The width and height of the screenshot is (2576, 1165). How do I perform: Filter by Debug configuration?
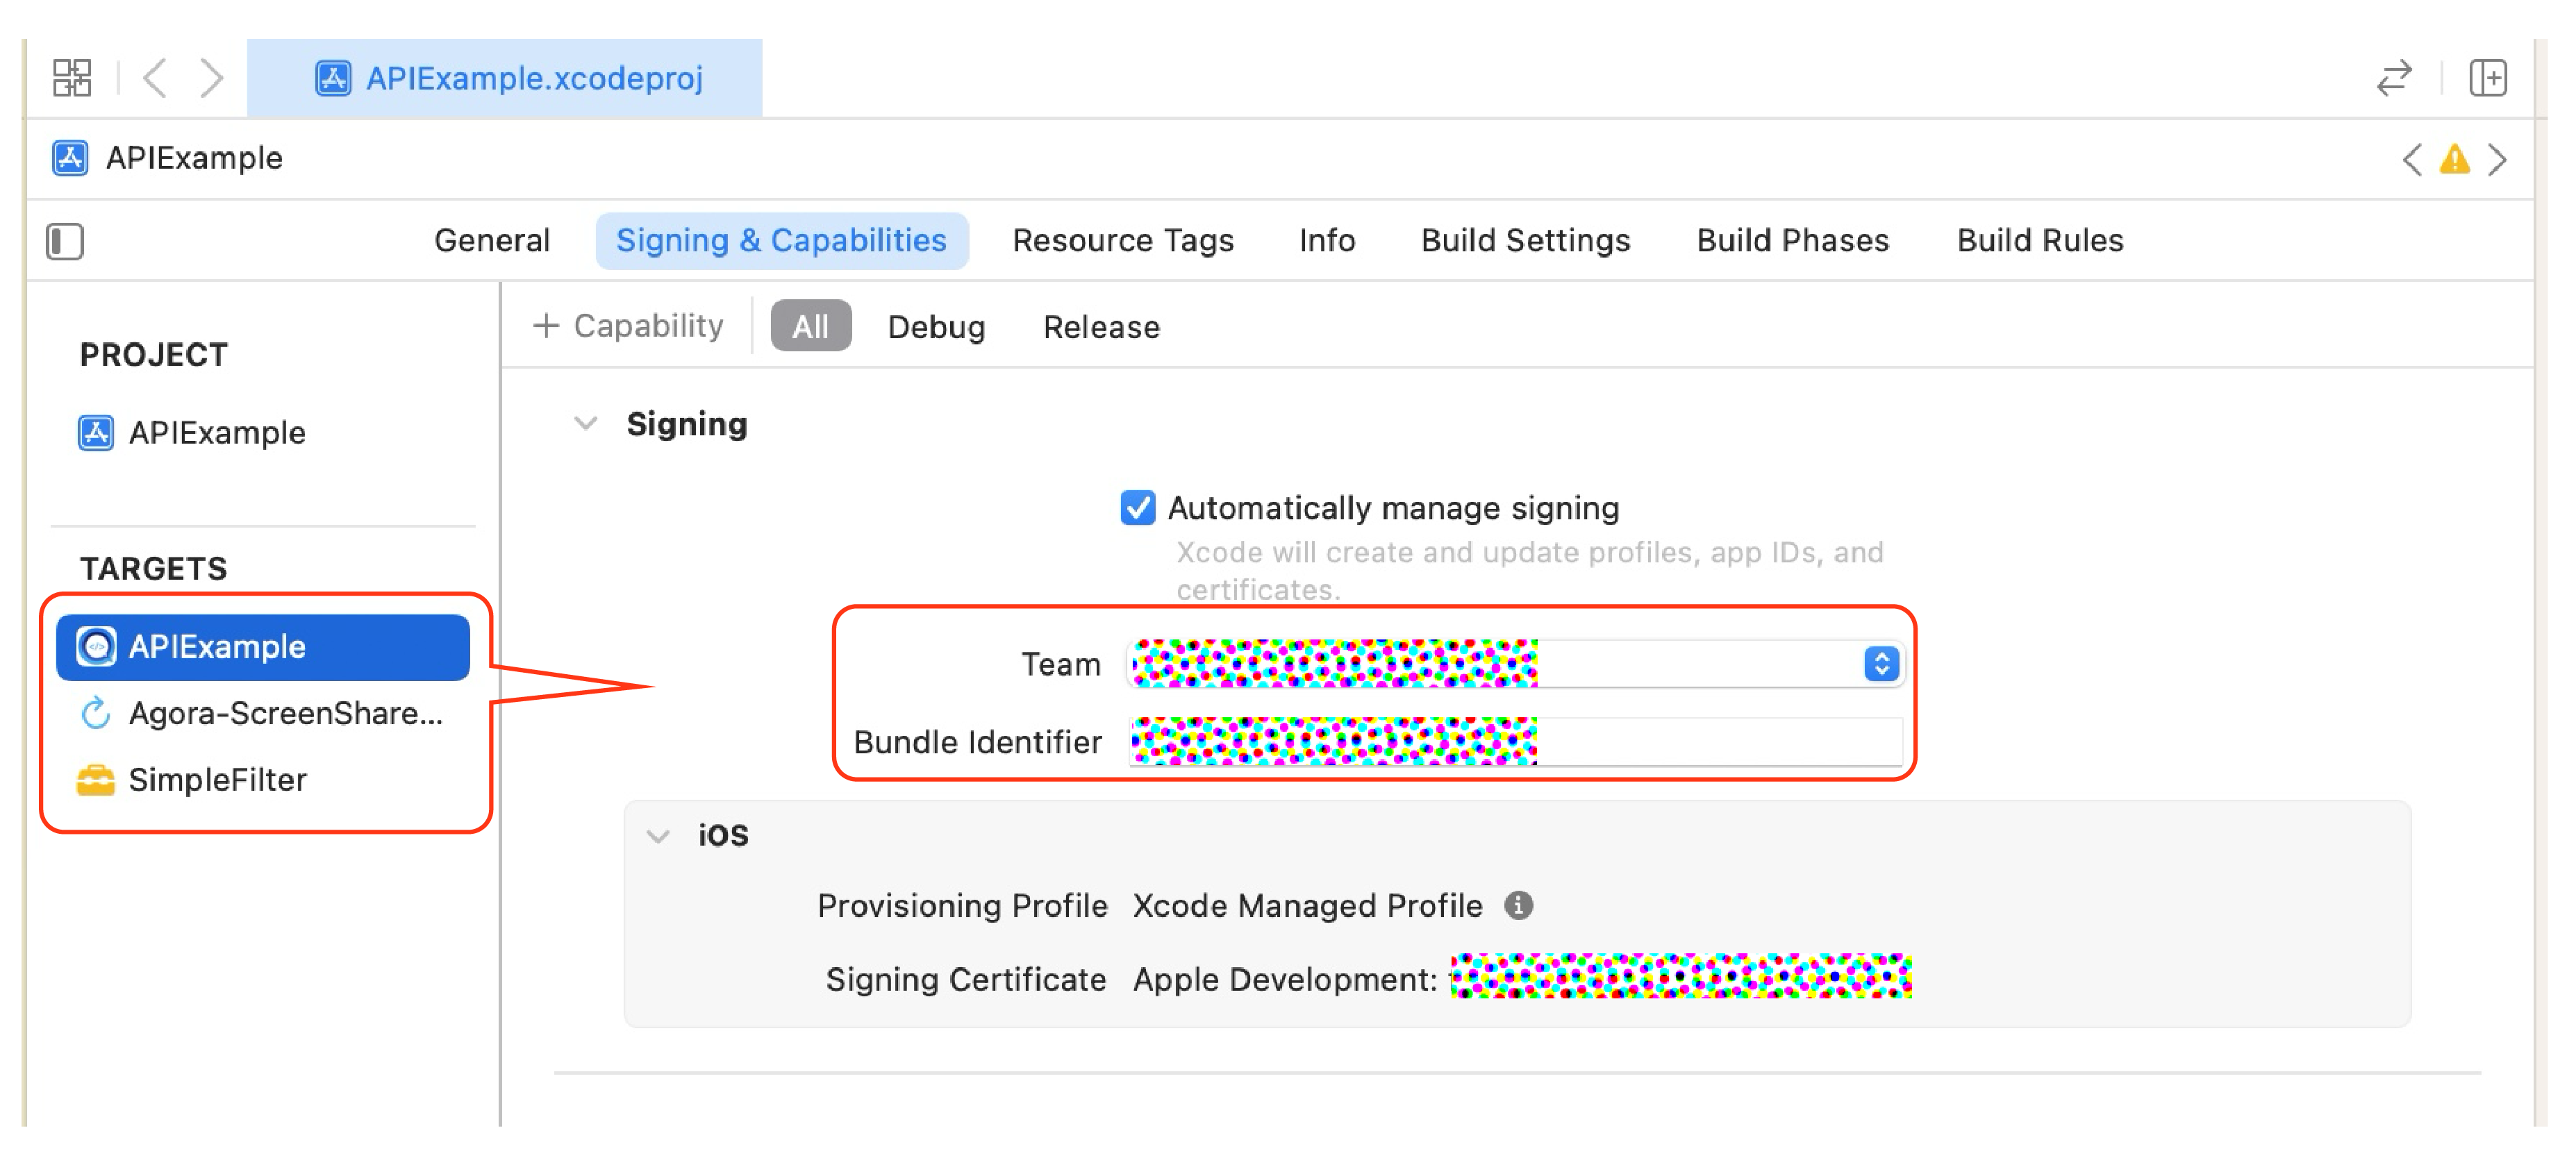[x=936, y=327]
